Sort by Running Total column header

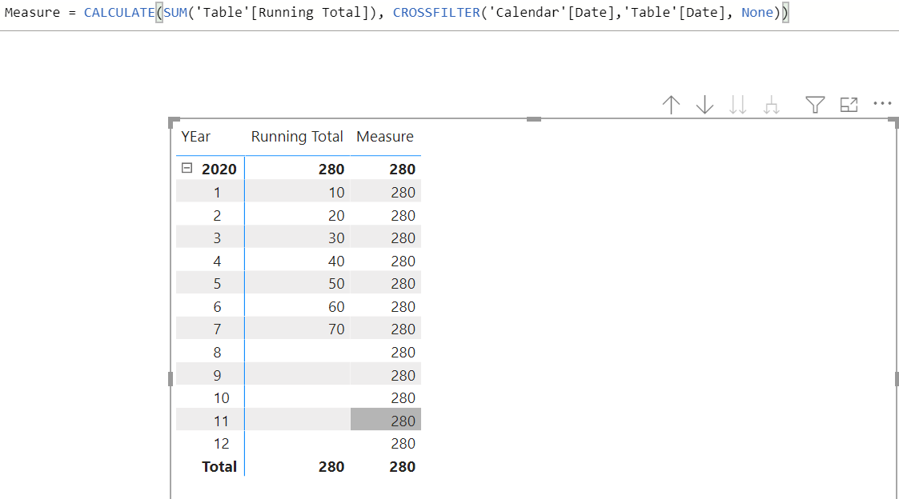297,137
